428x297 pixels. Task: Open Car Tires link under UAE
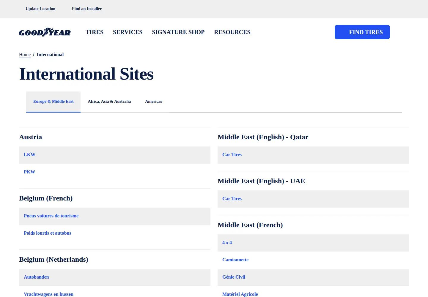coord(232,199)
